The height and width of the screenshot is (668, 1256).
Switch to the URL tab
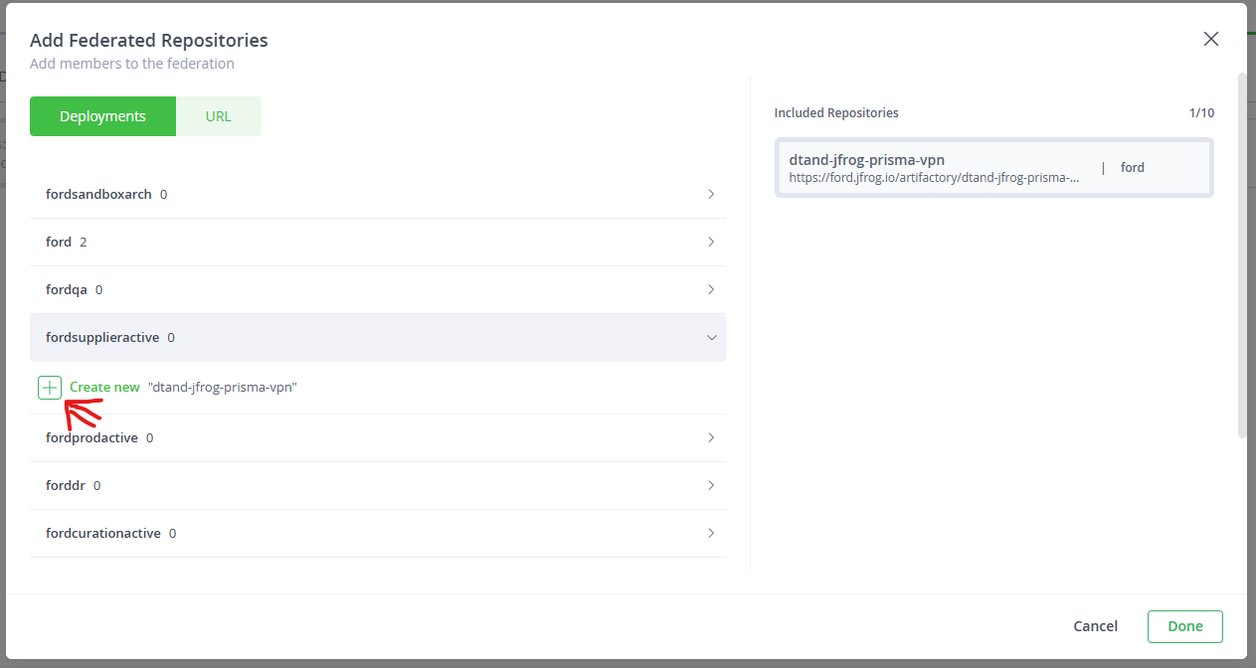point(218,116)
